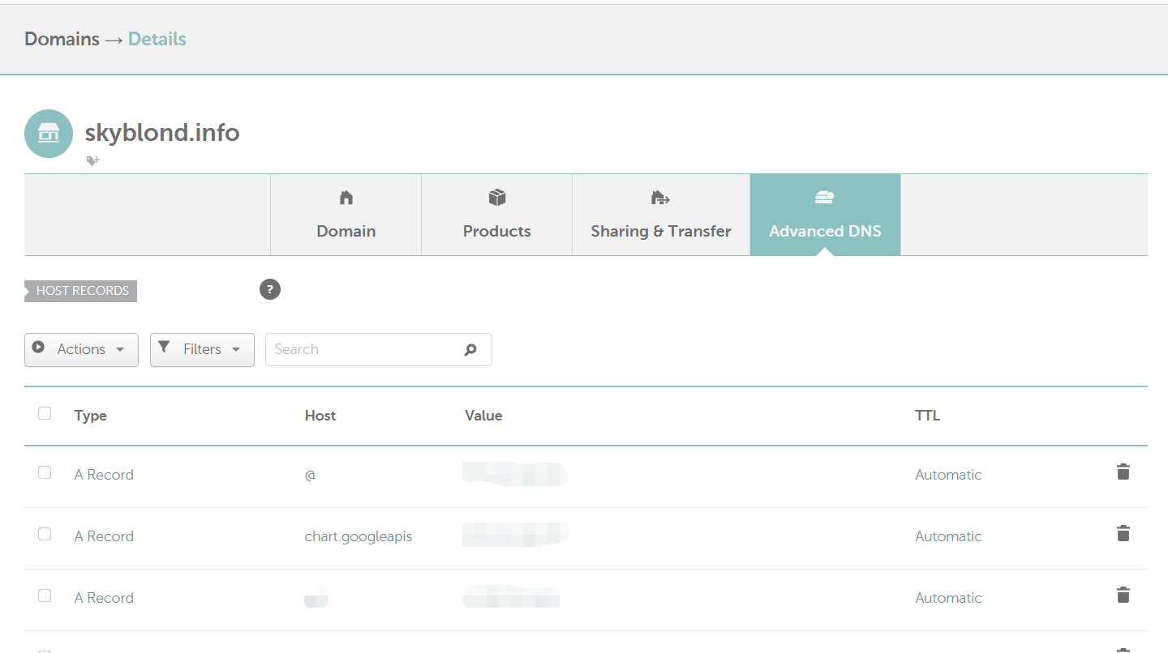Click the chart.googleapis host cell
The width and height of the screenshot is (1168, 653).
[359, 536]
